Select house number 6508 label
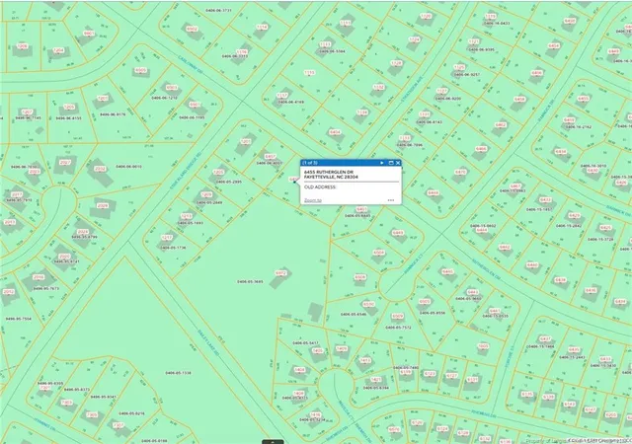 (360, 277)
